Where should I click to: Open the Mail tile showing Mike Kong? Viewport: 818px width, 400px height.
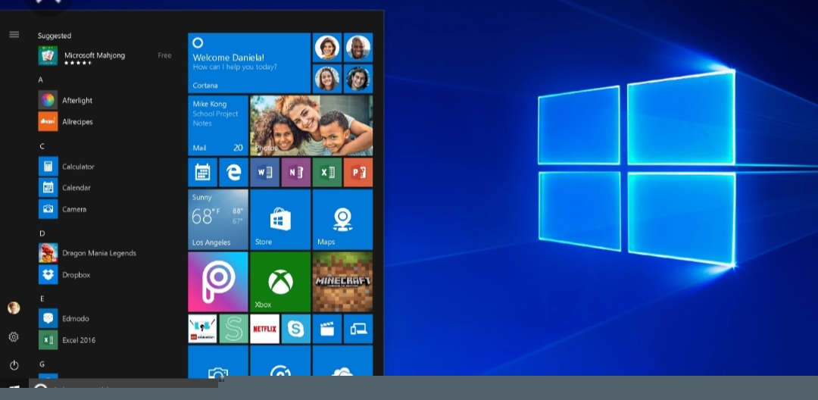pyautogui.click(x=218, y=126)
